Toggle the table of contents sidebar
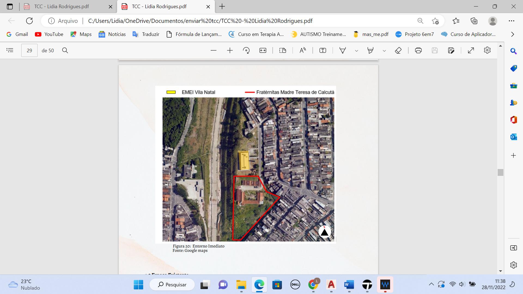 tap(10, 50)
